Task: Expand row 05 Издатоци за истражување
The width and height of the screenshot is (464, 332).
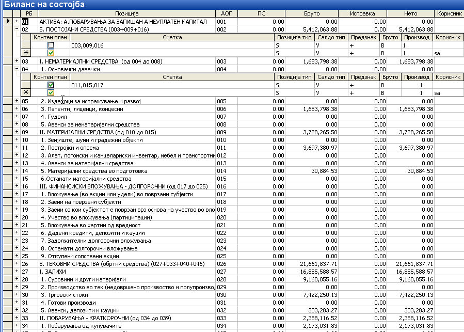Action: point(17,101)
